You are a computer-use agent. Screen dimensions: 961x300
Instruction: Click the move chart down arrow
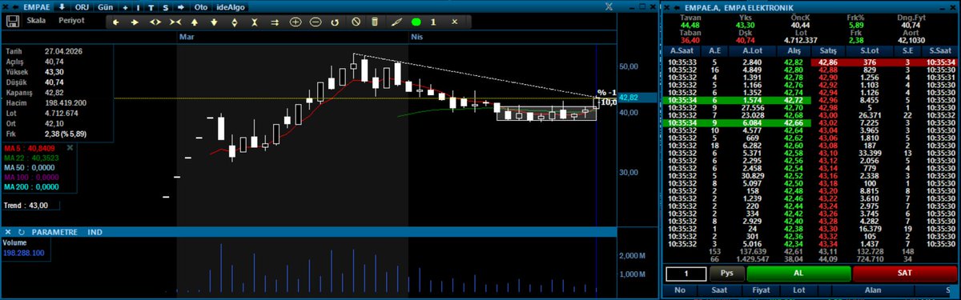tap(215, 22)
